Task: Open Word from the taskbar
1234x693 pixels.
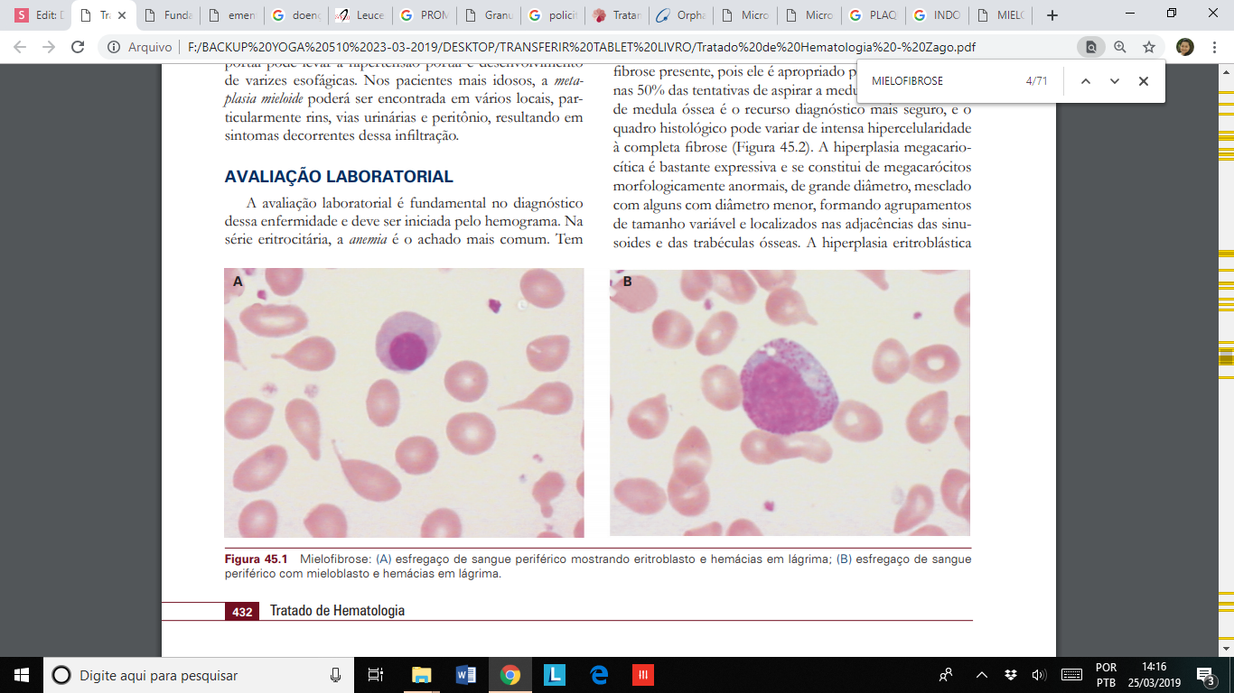Action: [465, 675]
